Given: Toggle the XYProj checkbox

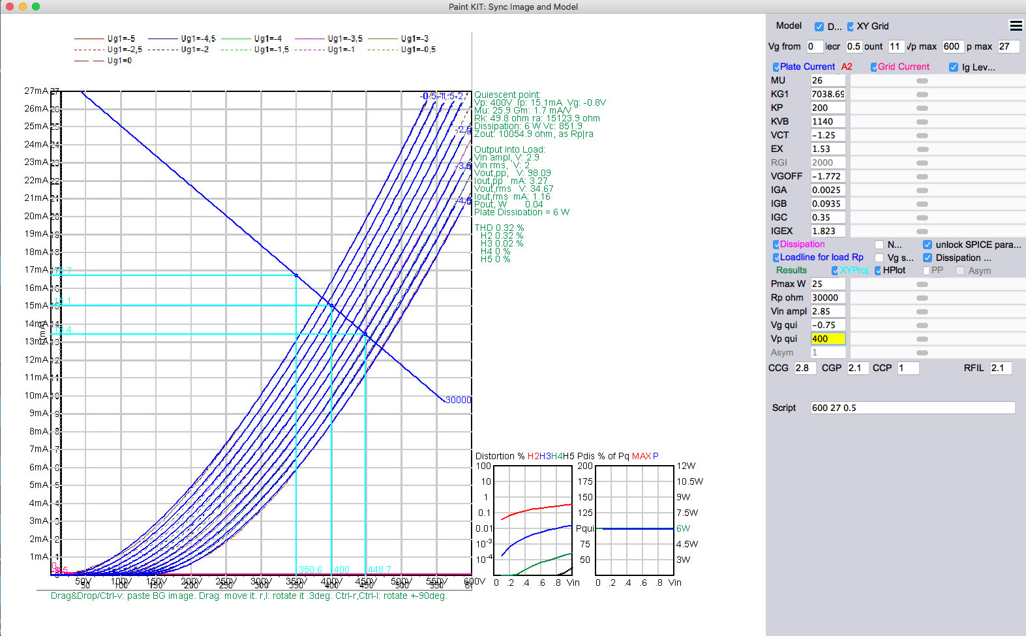Looking at the screenshot, I should tap(835, 271).
